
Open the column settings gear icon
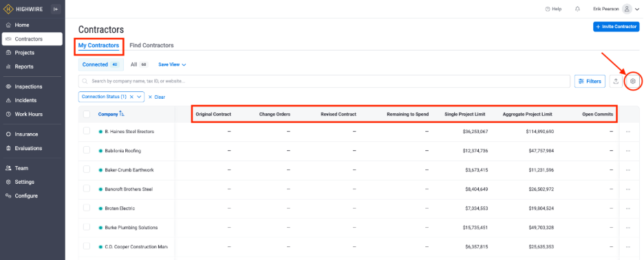pos(633,82)
